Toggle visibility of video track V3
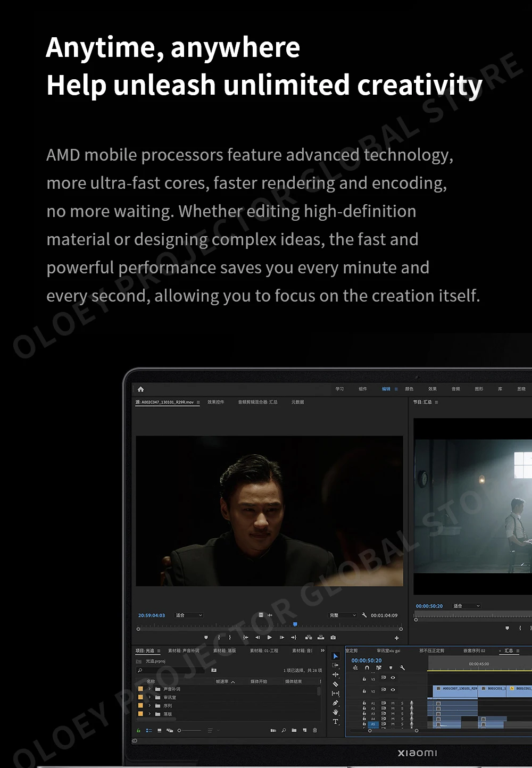The image size is (532, 768). pos(393,678)
